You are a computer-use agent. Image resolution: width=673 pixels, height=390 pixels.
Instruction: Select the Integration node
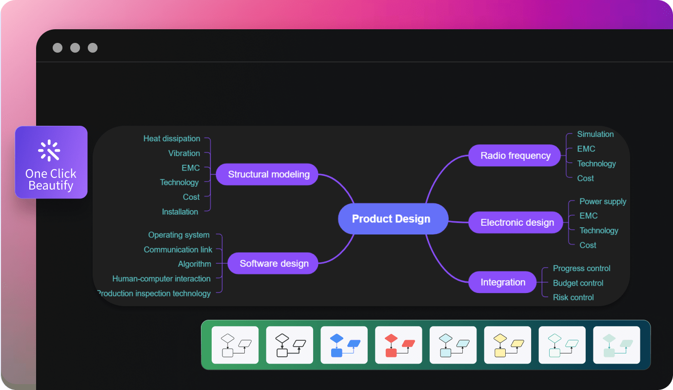[502, 282]
